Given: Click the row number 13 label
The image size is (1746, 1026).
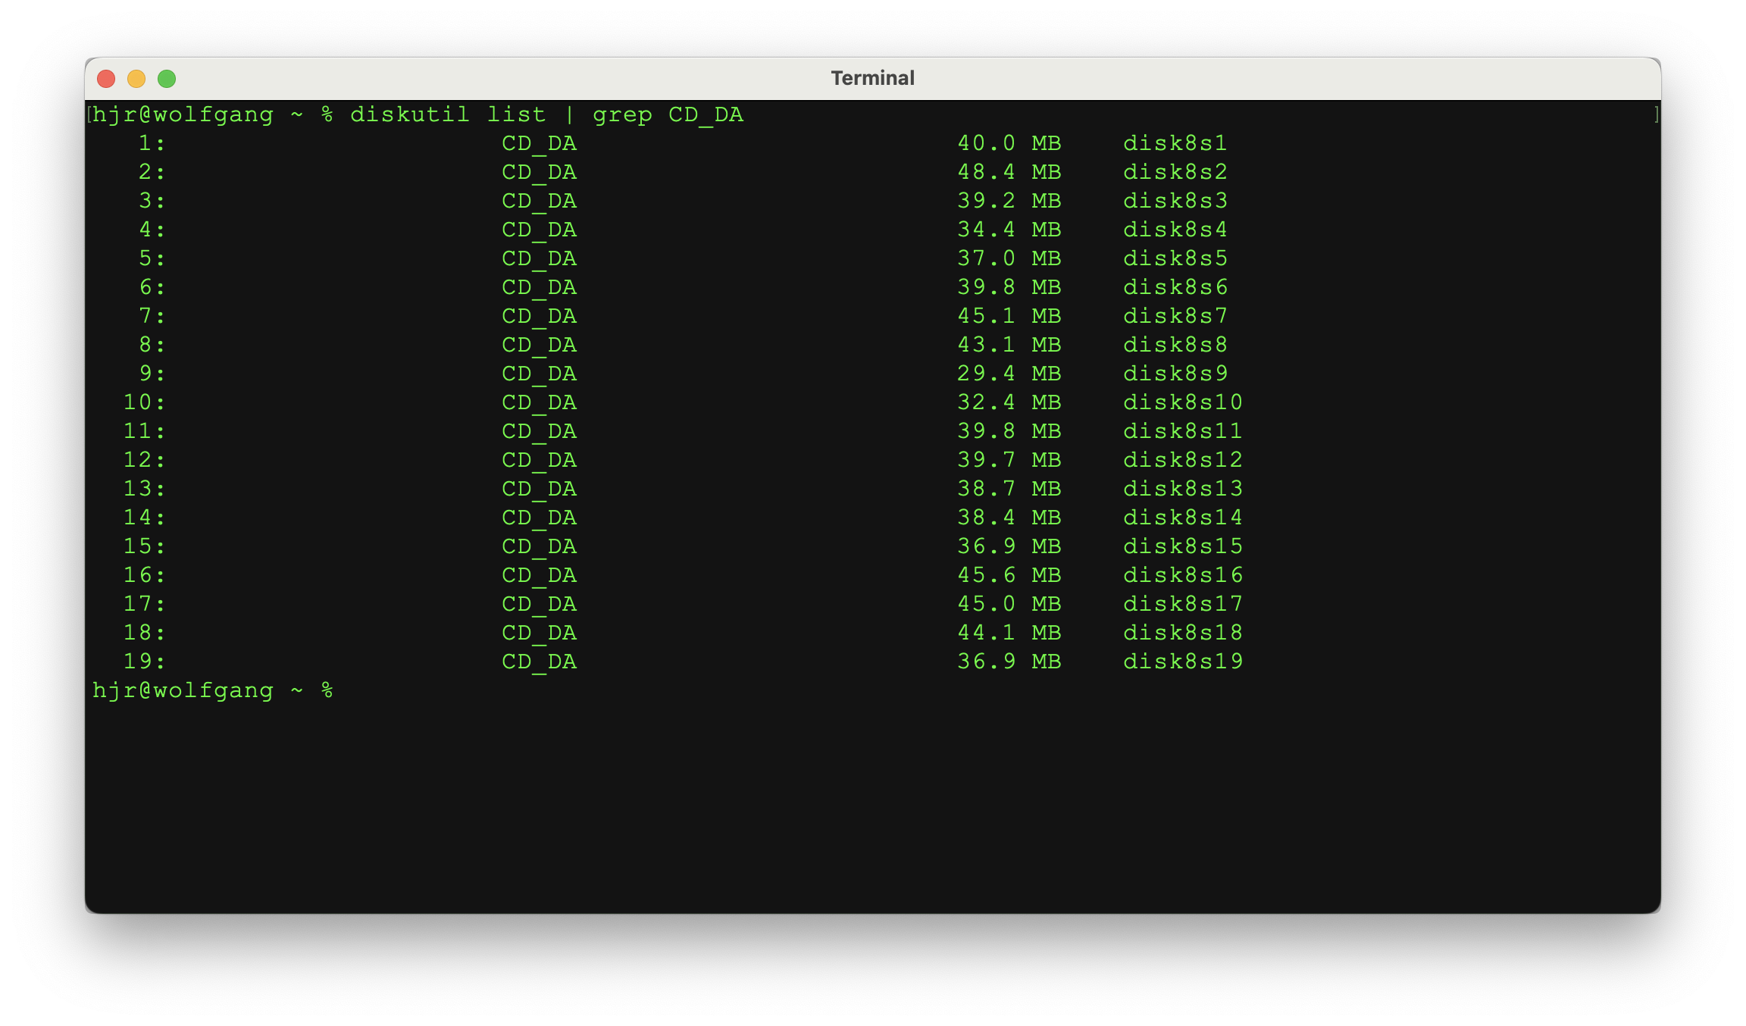Looking at the screenshot, I should click(144, 488).
